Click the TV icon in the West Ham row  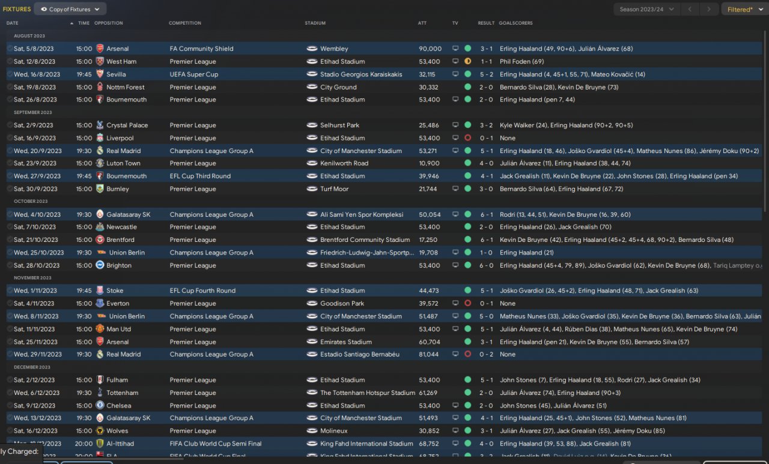(x=455, y=61)
